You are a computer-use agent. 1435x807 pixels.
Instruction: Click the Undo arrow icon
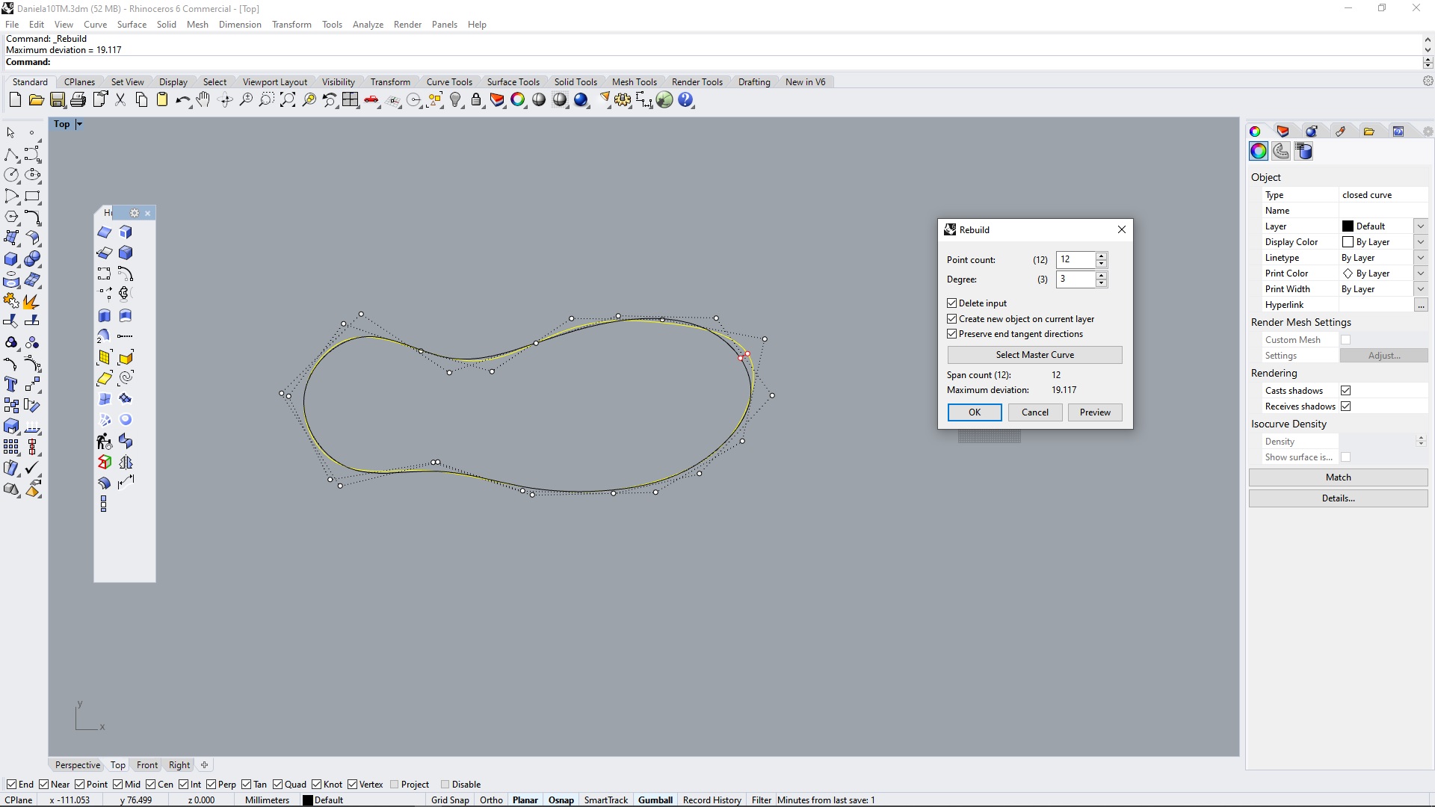pos(182,100)
